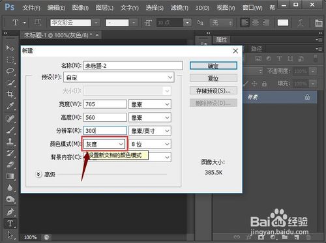Open the 图层(L) menu
This screenshot has height=243, width=326.
point(104,8)
